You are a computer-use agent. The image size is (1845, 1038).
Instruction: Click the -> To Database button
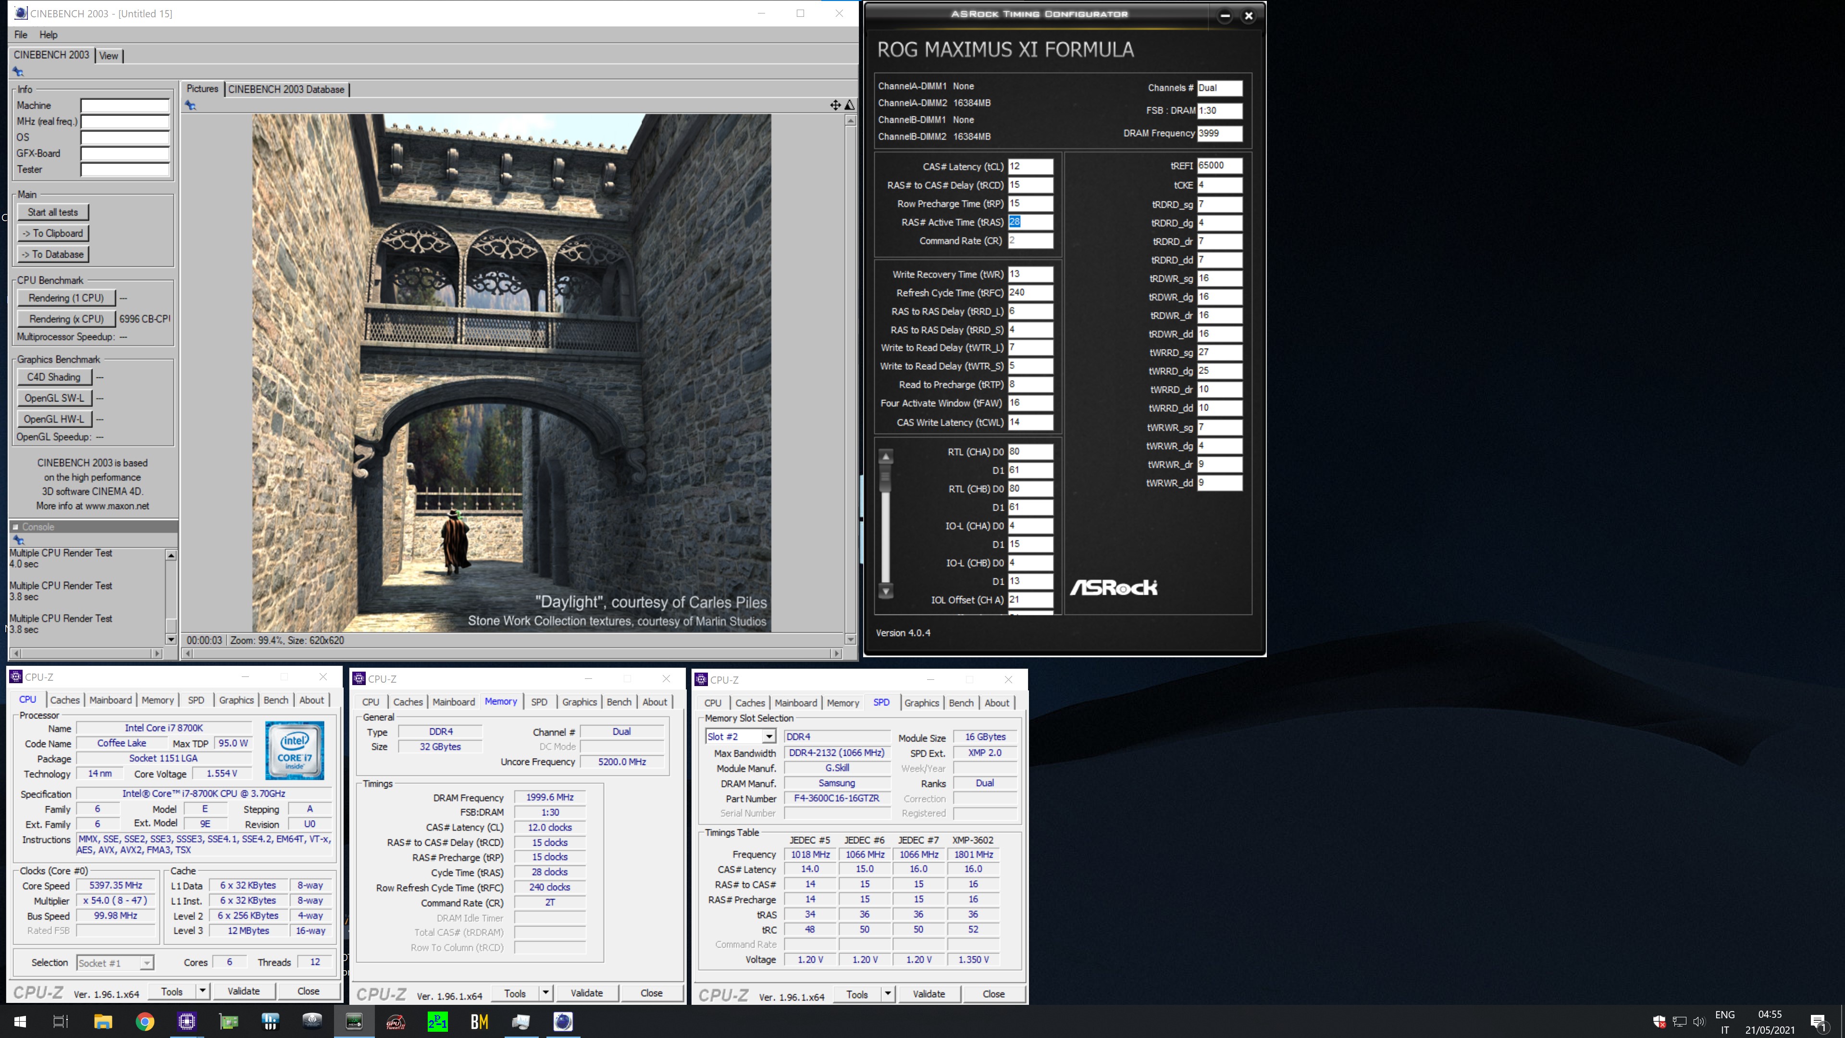point(53,254)
